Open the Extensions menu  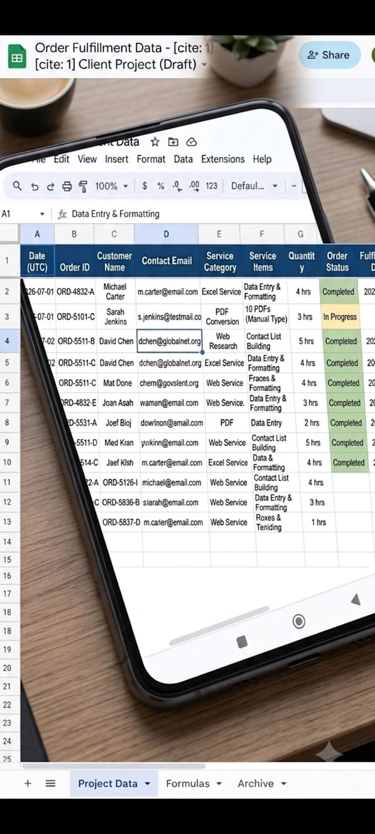click(223, 159)
